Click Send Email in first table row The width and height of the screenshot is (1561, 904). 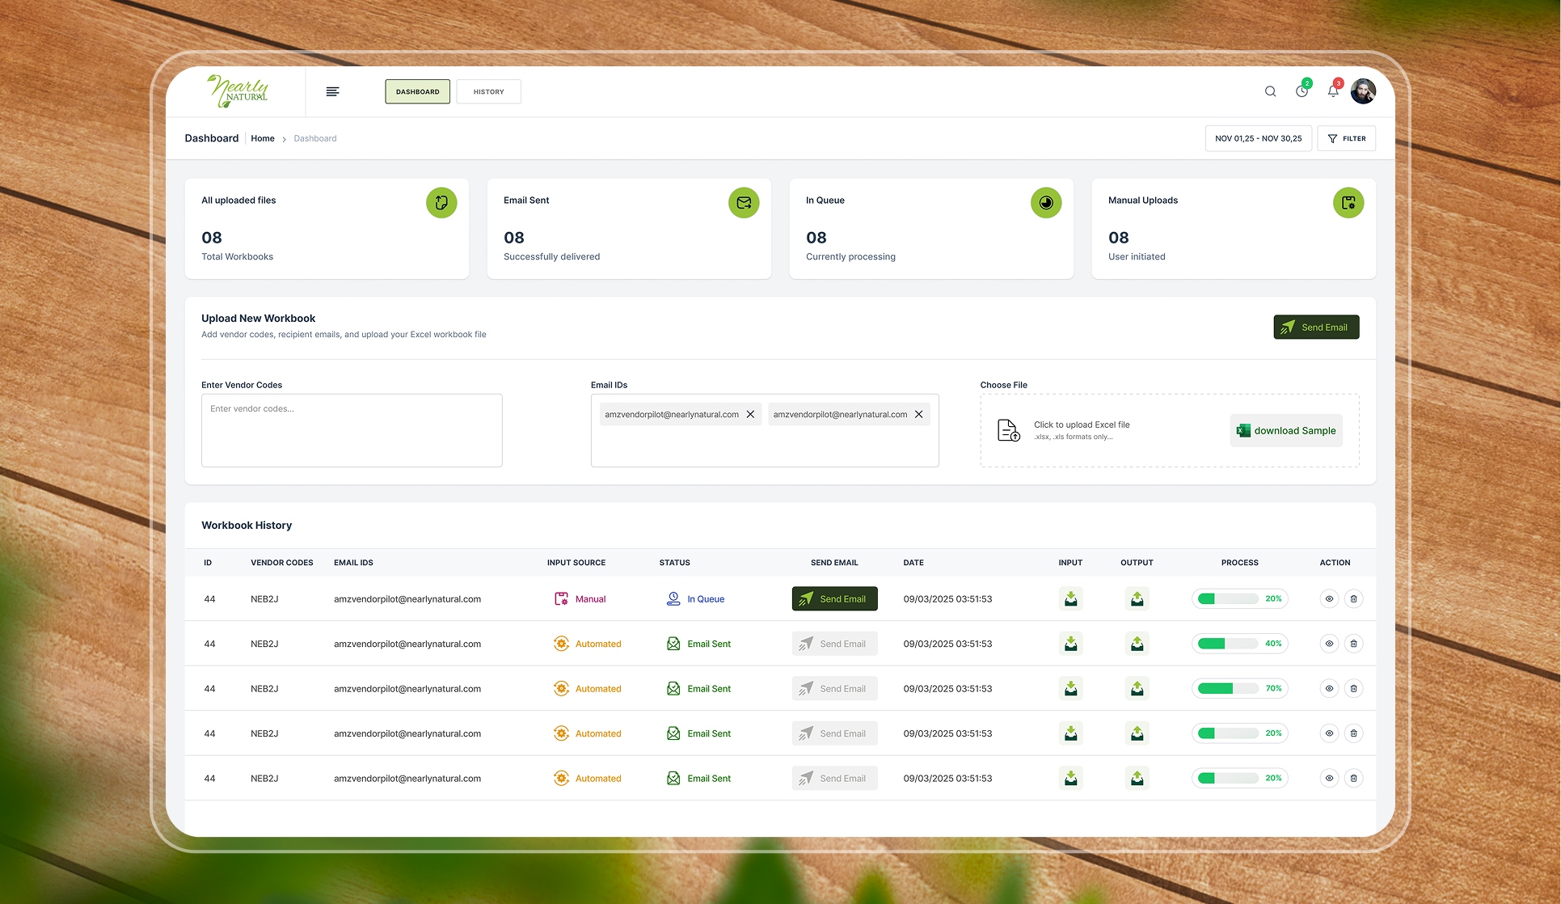[x=834, y=599]
